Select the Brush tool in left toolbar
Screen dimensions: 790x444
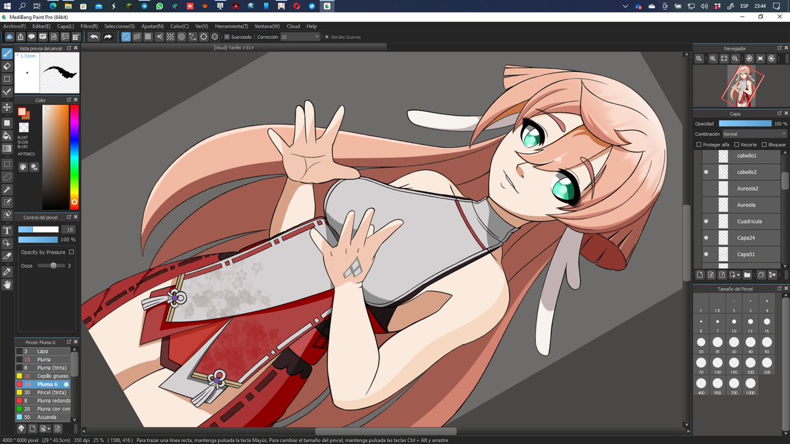pyautogui.click(x=7, y=53)
